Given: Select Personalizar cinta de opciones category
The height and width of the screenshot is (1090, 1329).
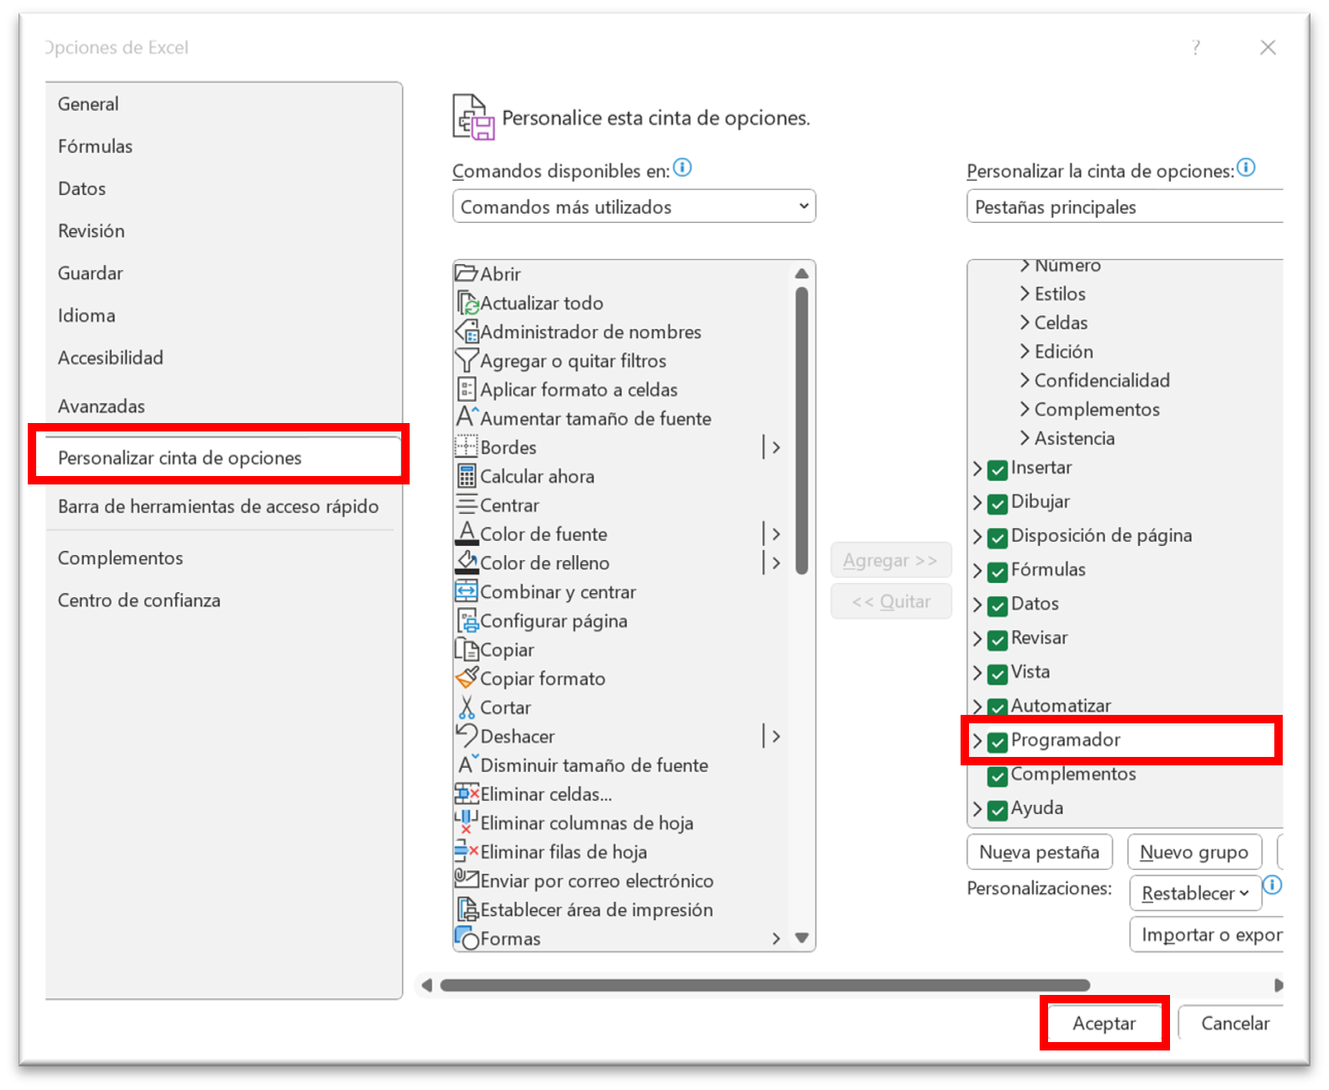Looking at the screenshot, I should click(222, 458).
